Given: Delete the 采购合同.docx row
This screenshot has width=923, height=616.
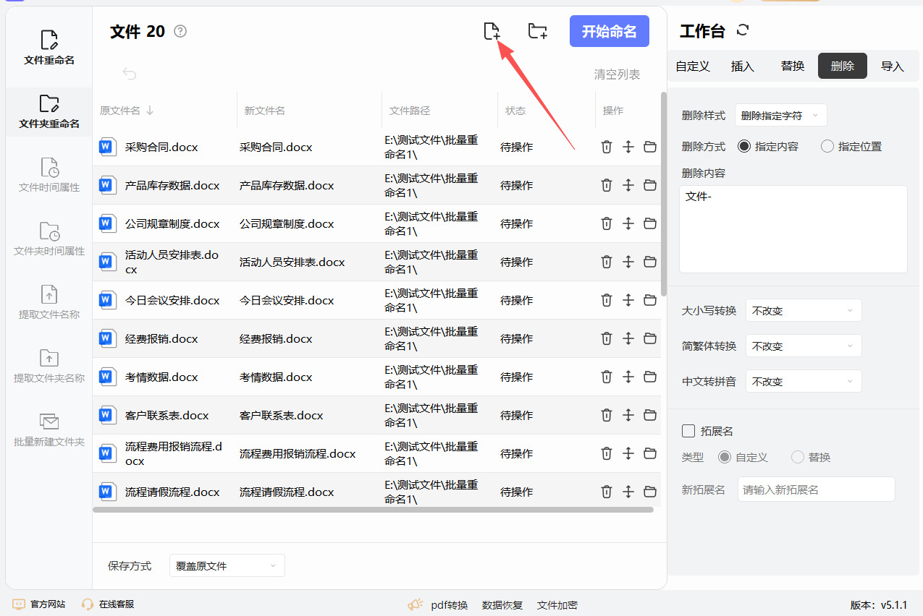Looking at the screenshot, I should [x=607, y=147].
